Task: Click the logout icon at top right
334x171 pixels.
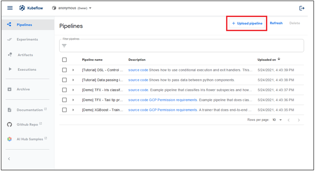Action: (302, 8)
